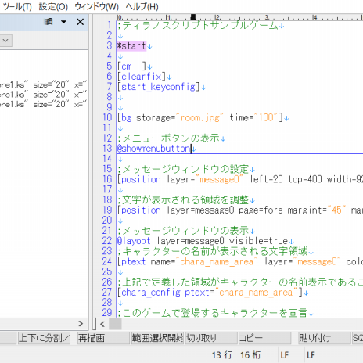363x363 pixels.
Task: Close the side panel with the X
Action: click(81, 22)
